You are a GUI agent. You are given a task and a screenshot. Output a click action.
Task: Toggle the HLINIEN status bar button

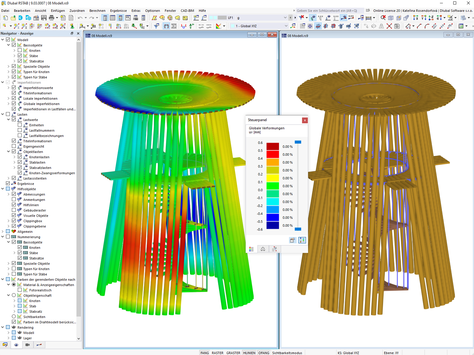(x=249, y=353)
